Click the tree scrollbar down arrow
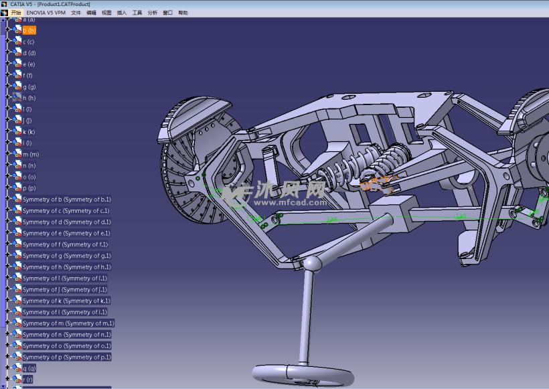This screenshot has width=549, height=389. 3,386
